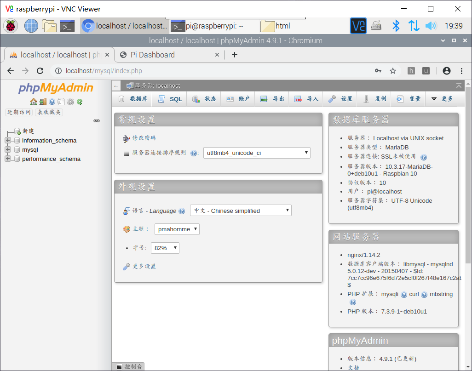Open saved passwords key icon
Image resolution: width=472 pixels, height=371 pixels.
pyautogui.click(x=378, y=71)
